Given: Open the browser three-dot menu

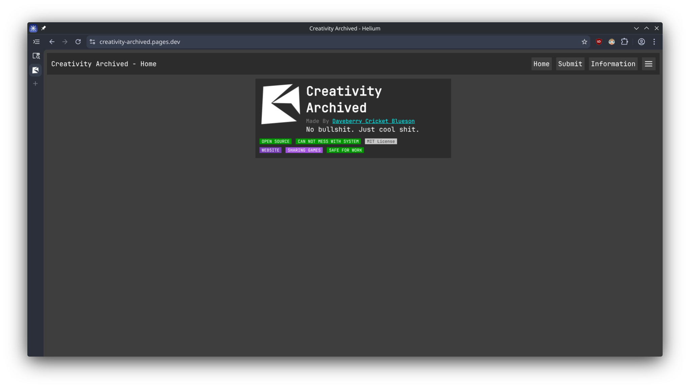Looking at the screenshot, I should click(654, 42).
